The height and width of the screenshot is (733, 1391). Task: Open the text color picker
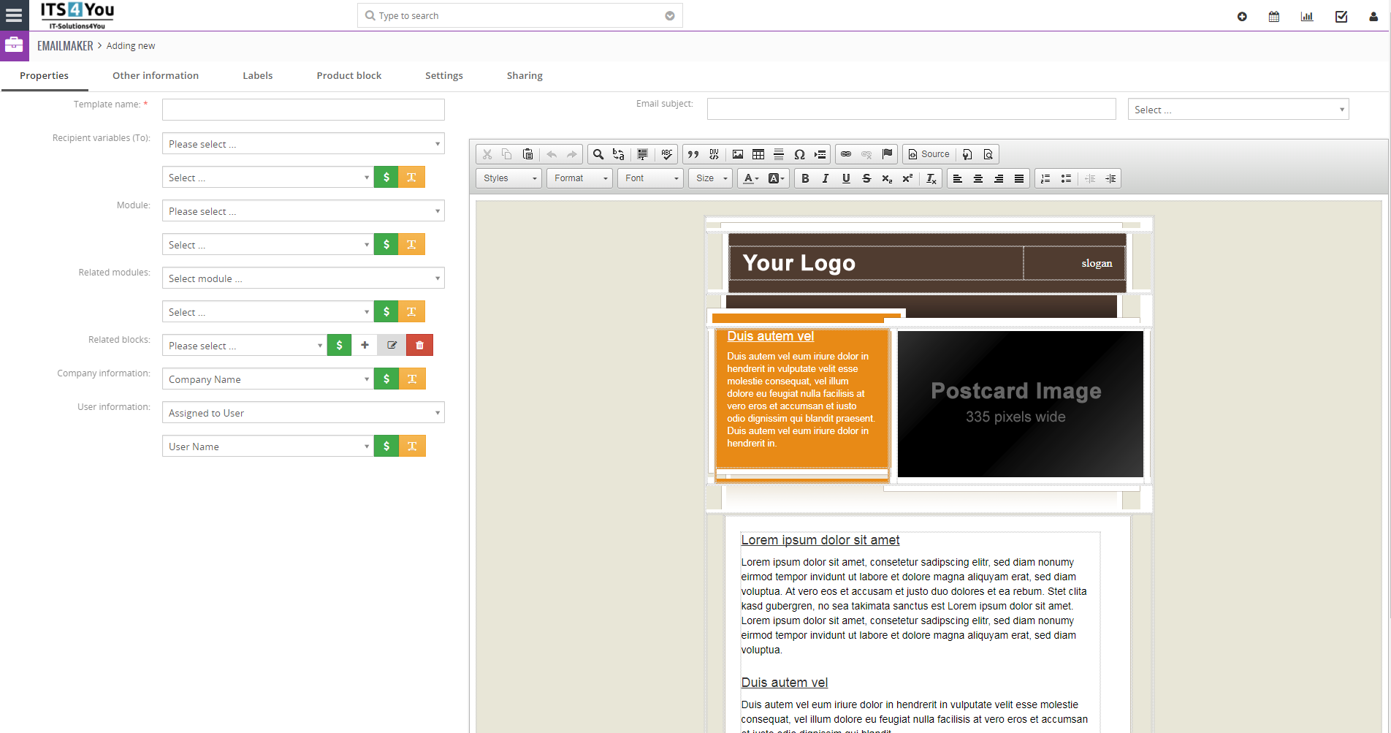click(750, 178)
